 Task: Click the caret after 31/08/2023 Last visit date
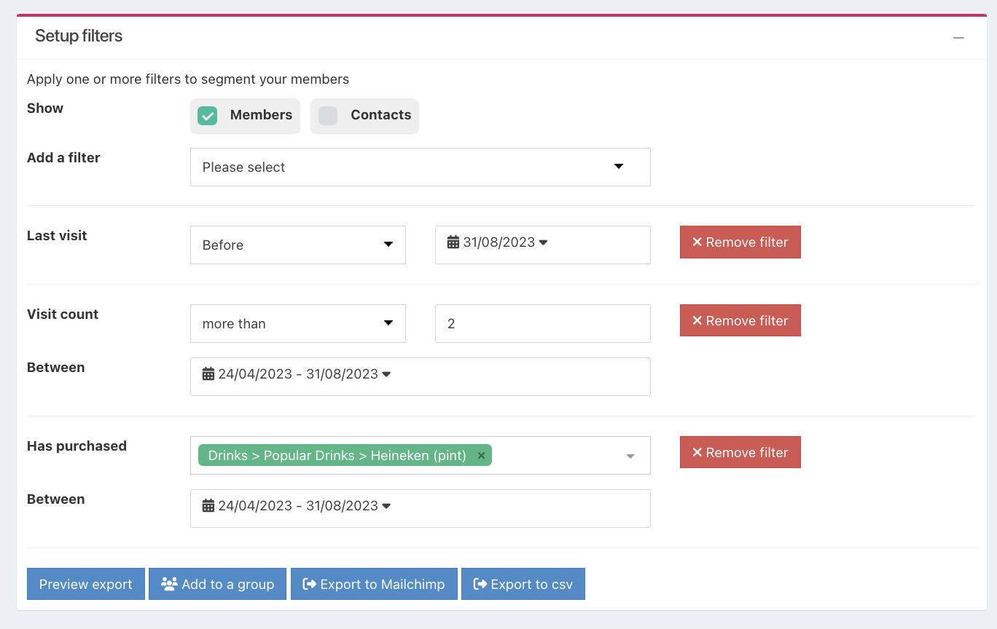[x=543, y=242]
